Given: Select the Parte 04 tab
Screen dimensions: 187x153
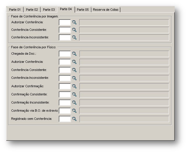Looking at the screenshot, I should 66,9.
